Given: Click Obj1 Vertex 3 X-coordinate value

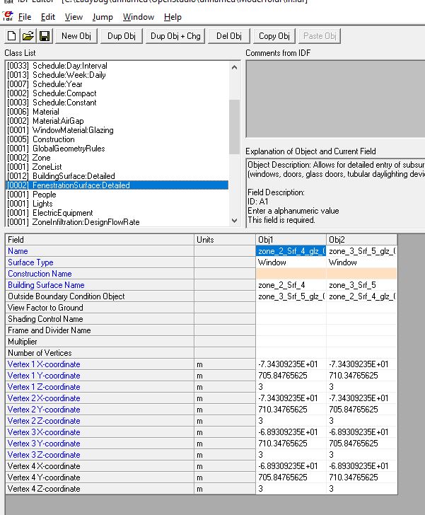Looking at the screenshot, I should point(291,432).
